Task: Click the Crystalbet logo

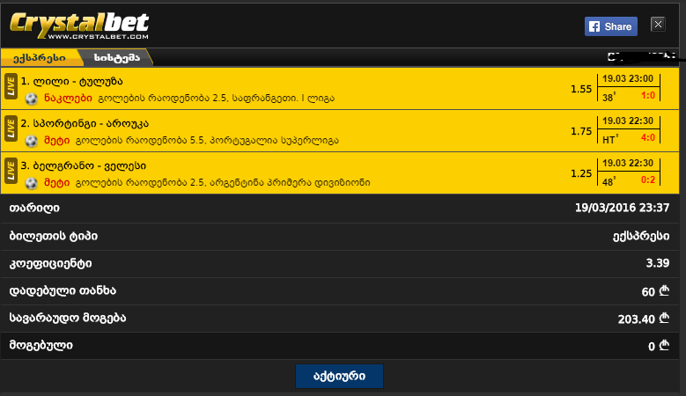Action: (79, 26)
